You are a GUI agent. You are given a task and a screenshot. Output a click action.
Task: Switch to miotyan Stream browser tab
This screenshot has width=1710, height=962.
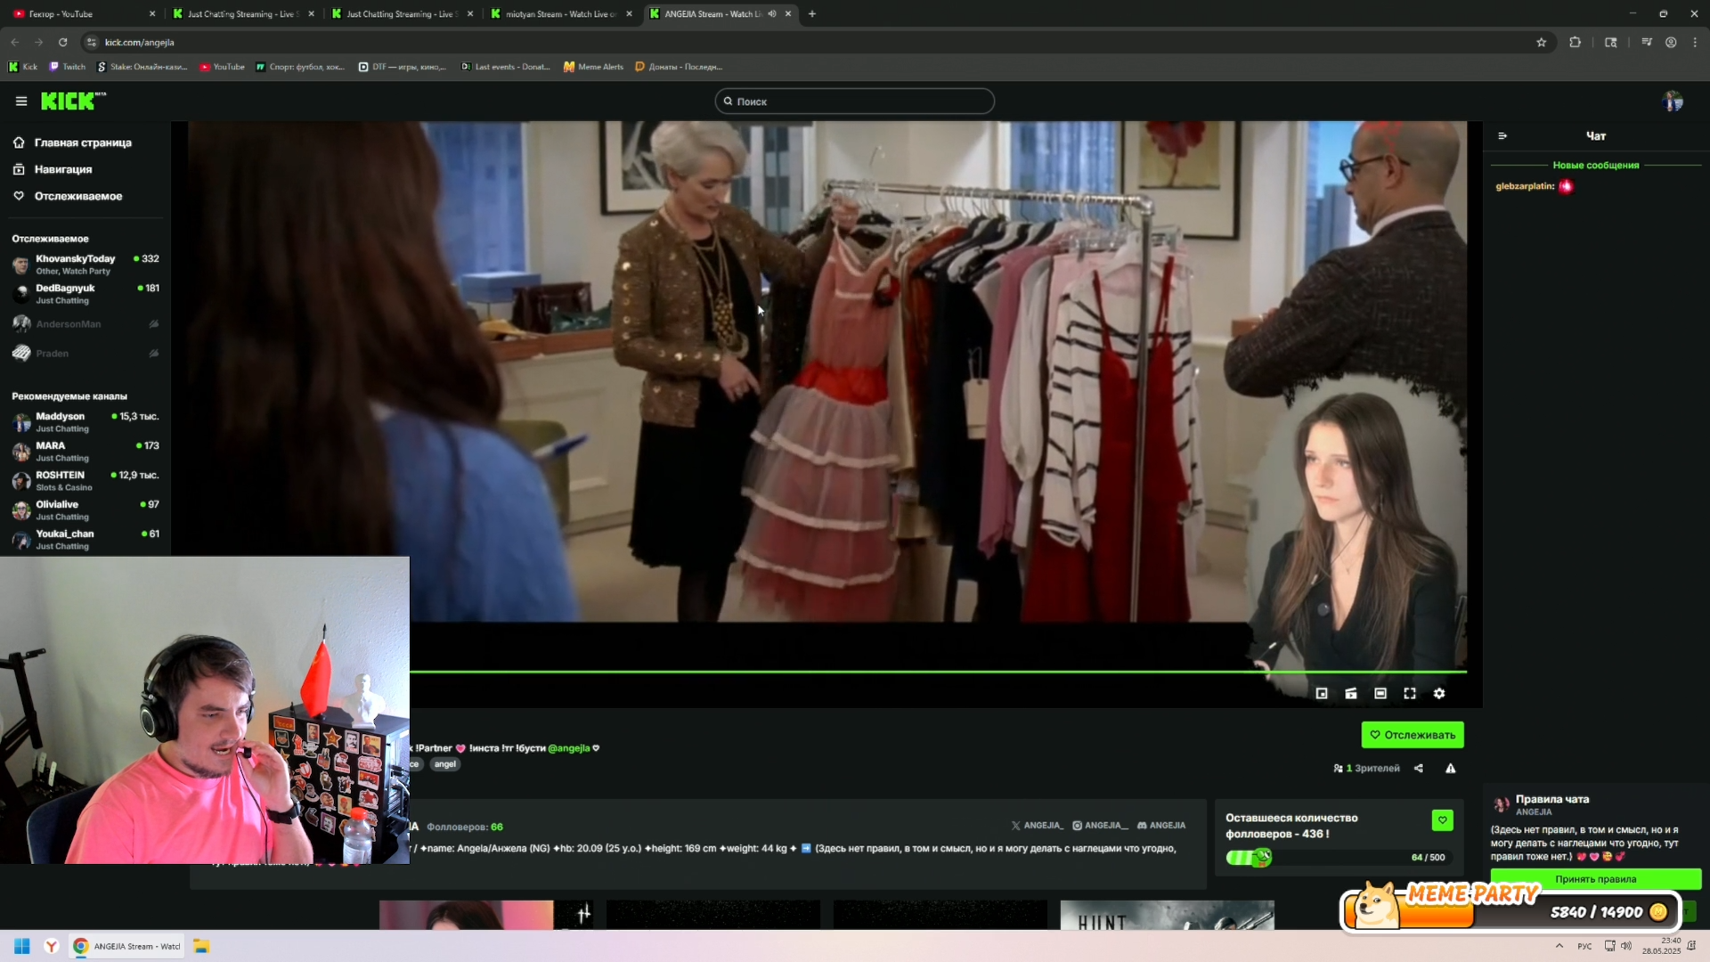[x=561, y=14]
